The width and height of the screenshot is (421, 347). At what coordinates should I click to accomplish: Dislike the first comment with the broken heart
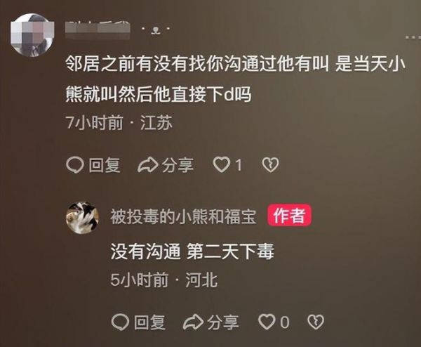click(270, 165)
